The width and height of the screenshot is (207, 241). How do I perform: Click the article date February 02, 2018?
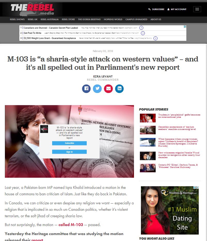pos(103,51)
